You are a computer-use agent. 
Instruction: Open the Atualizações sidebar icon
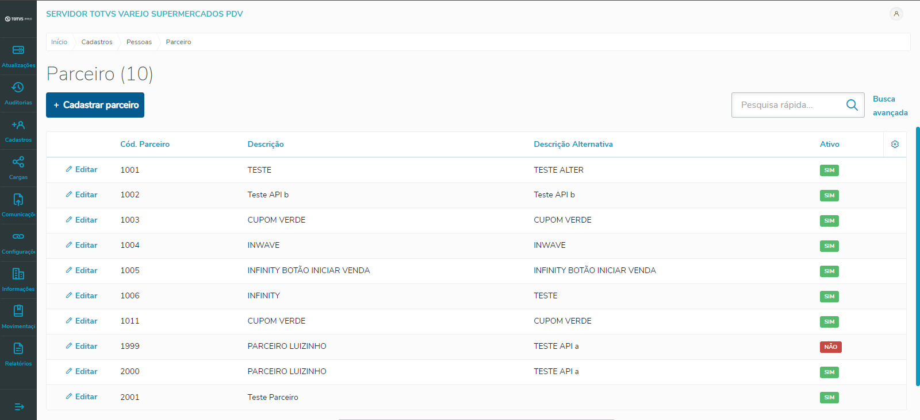18,50
